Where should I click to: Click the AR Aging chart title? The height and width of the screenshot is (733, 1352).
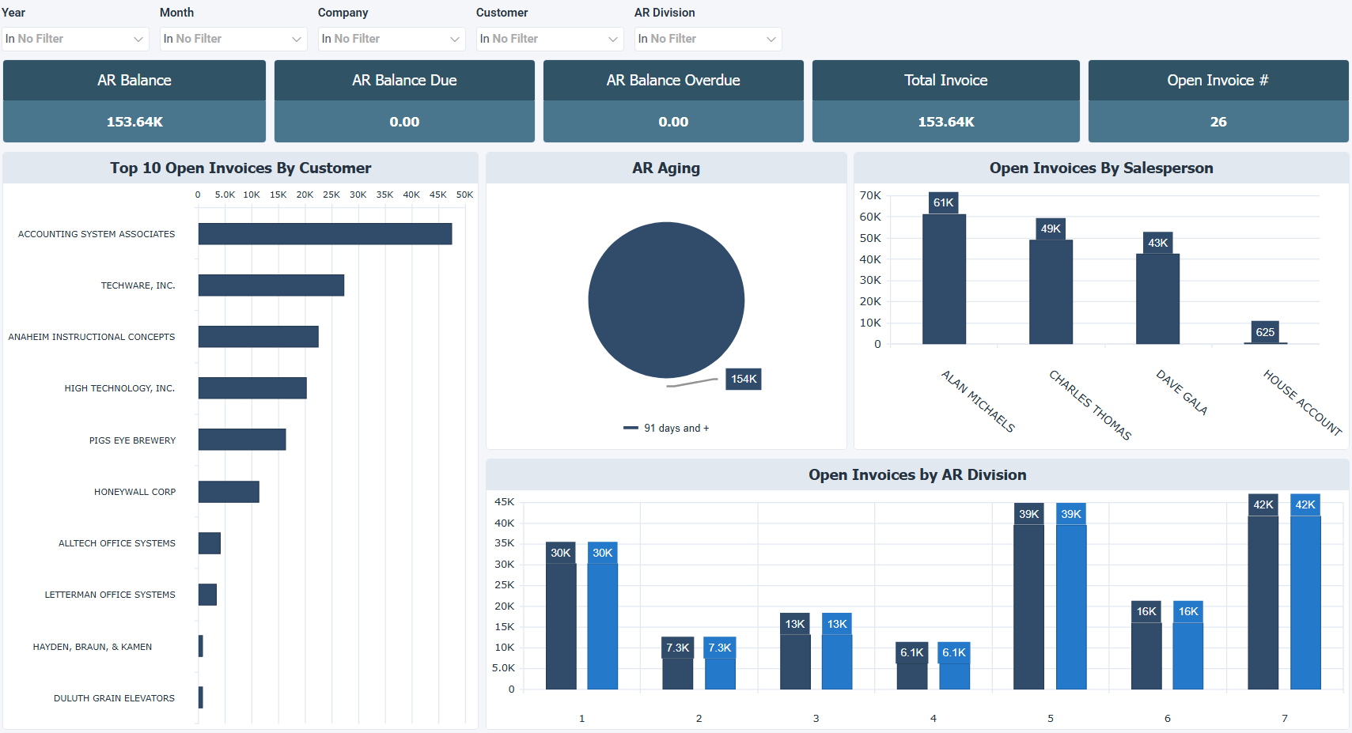pyautogui.click(x=666, y=168)
